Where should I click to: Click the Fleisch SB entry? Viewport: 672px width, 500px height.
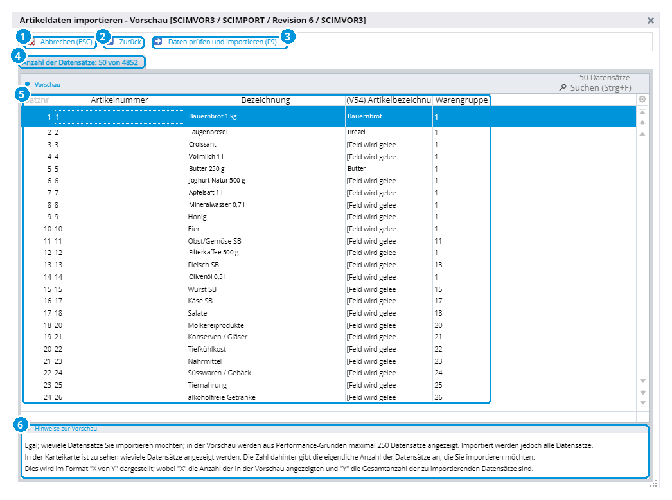point(266,265)
